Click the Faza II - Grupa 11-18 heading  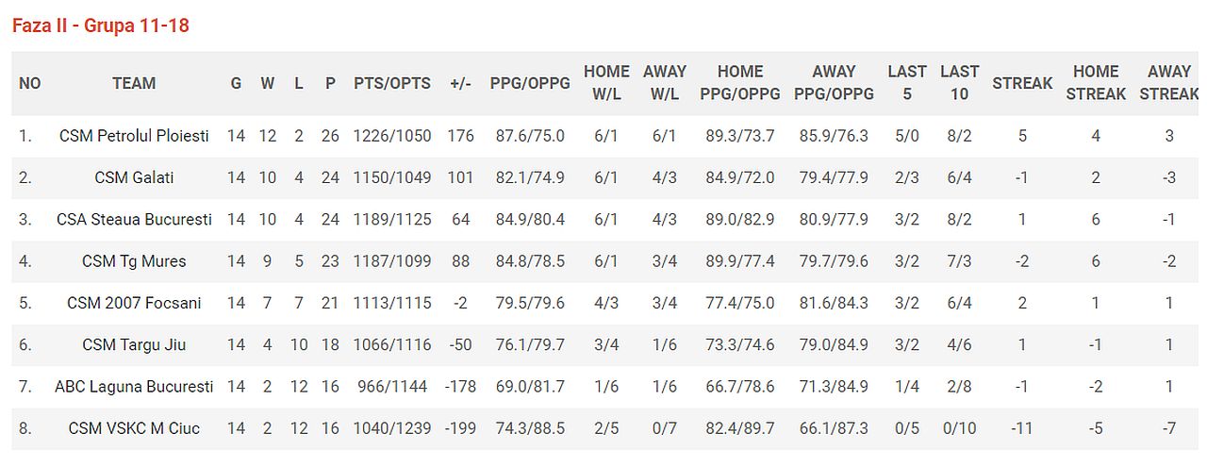(101, 25)
